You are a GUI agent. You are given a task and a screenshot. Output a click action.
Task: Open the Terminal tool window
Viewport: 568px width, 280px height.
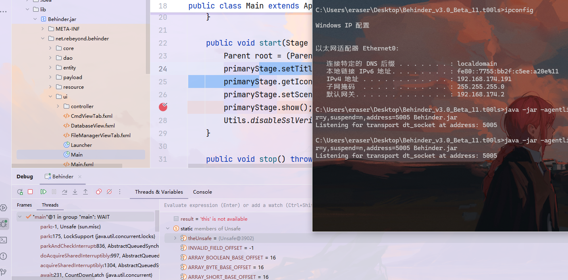click(4, 240)
